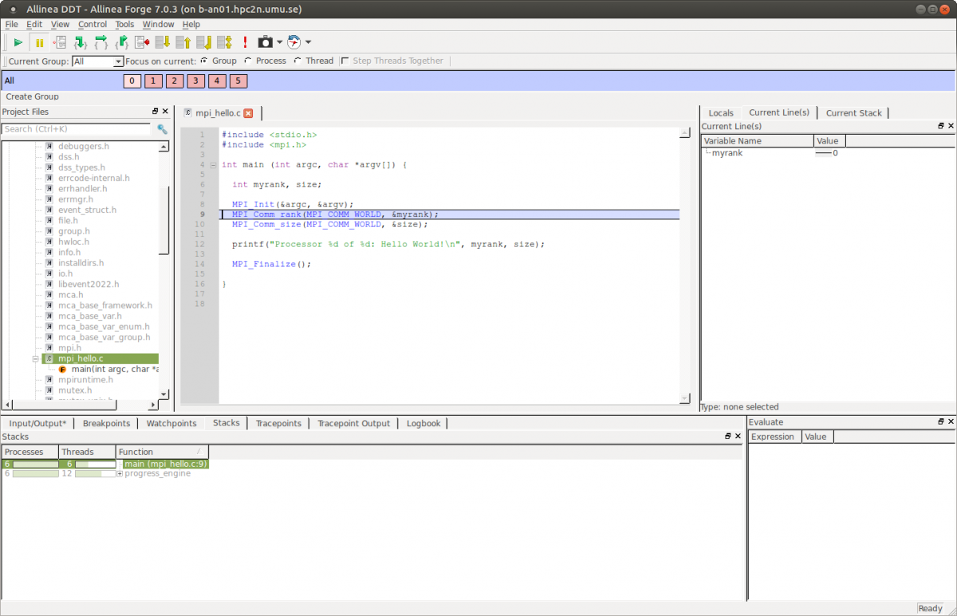Select process 2 in the All group
The image size is (957, 616).
click(175, 80)
